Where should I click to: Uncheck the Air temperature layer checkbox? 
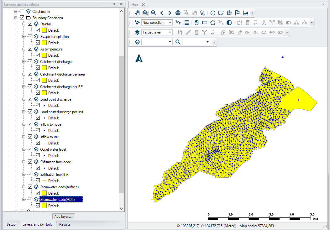coord(30,49)
